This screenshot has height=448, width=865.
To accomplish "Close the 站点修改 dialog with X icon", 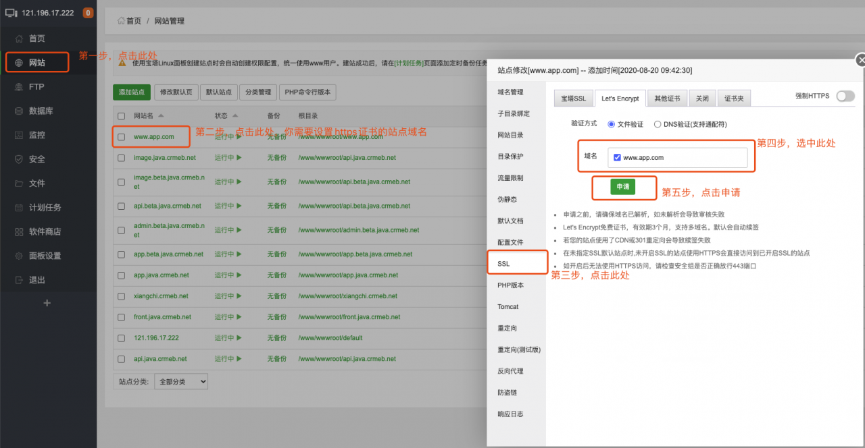I will point(860,60).
